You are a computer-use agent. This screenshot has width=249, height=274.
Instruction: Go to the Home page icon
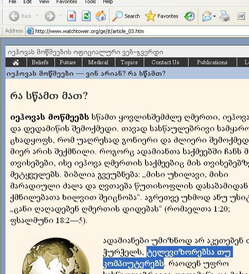(101, 16)
